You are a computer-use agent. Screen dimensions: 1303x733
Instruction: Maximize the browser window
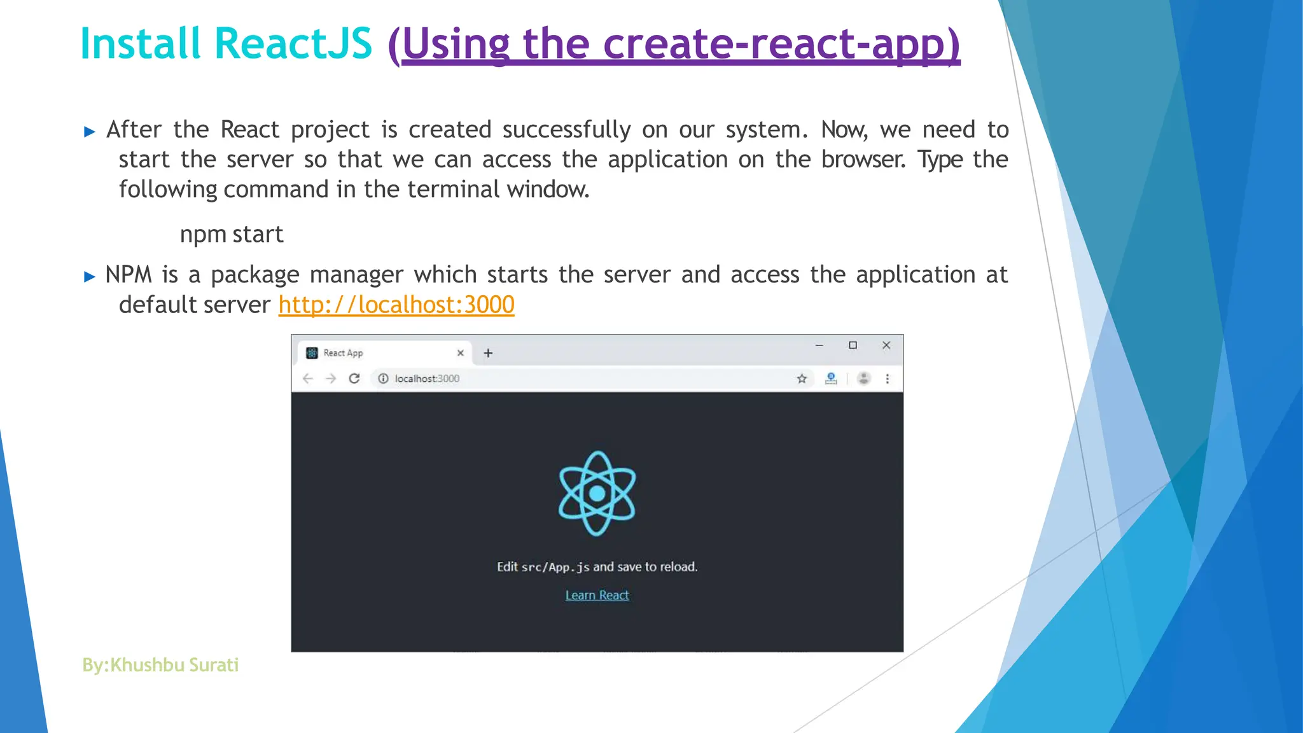pyautogui.click(x=853, y=346)
